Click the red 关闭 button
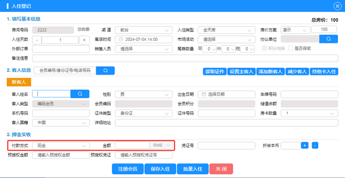This screenshot has width=345, height=178. tap(221, 169)
